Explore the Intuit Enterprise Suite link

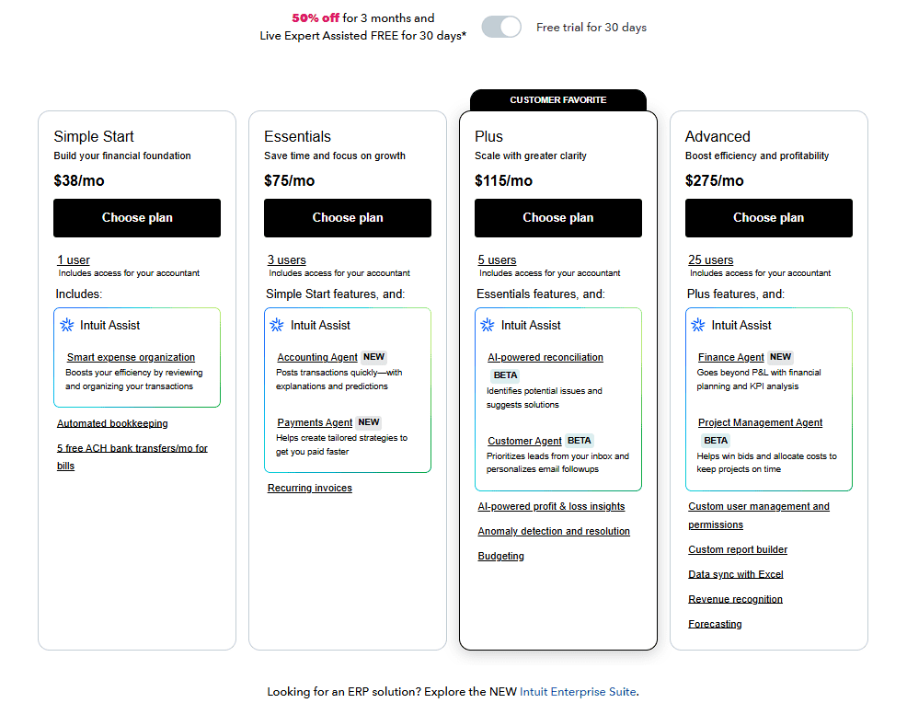pyautogui.click(x=578, y=691)
